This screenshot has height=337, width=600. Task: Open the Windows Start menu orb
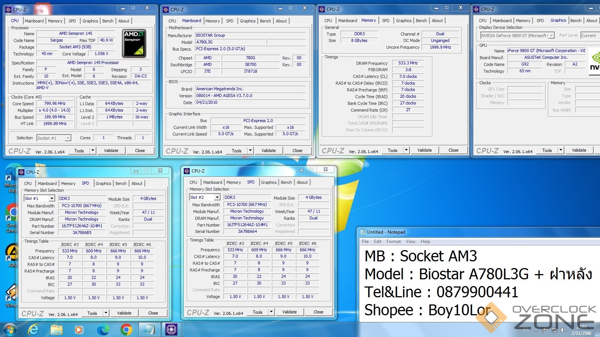10,330
